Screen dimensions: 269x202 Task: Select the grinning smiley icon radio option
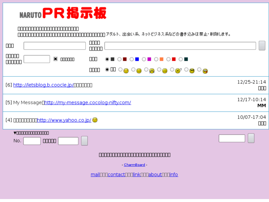pyautogui.click(x=133, y=69)
